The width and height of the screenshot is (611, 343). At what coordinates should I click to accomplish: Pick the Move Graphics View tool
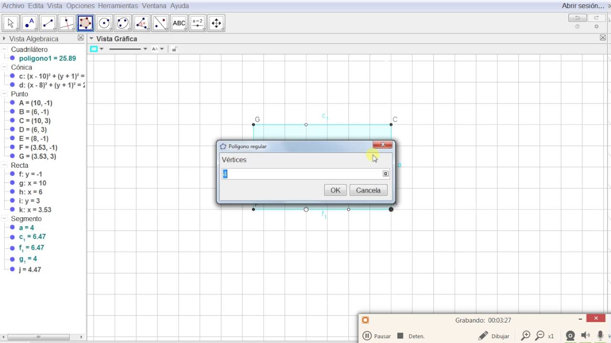click(216, 23)
